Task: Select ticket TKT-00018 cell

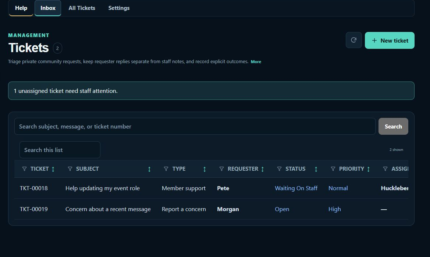Action: coord(34,188)
